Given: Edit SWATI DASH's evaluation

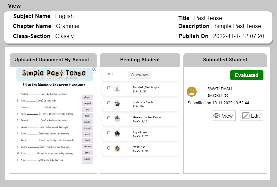Looking at the screenshot, I should point(251,116).
